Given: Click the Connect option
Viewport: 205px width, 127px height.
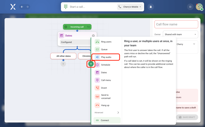Looking at the screenshot, I should (x=107, y=120).
